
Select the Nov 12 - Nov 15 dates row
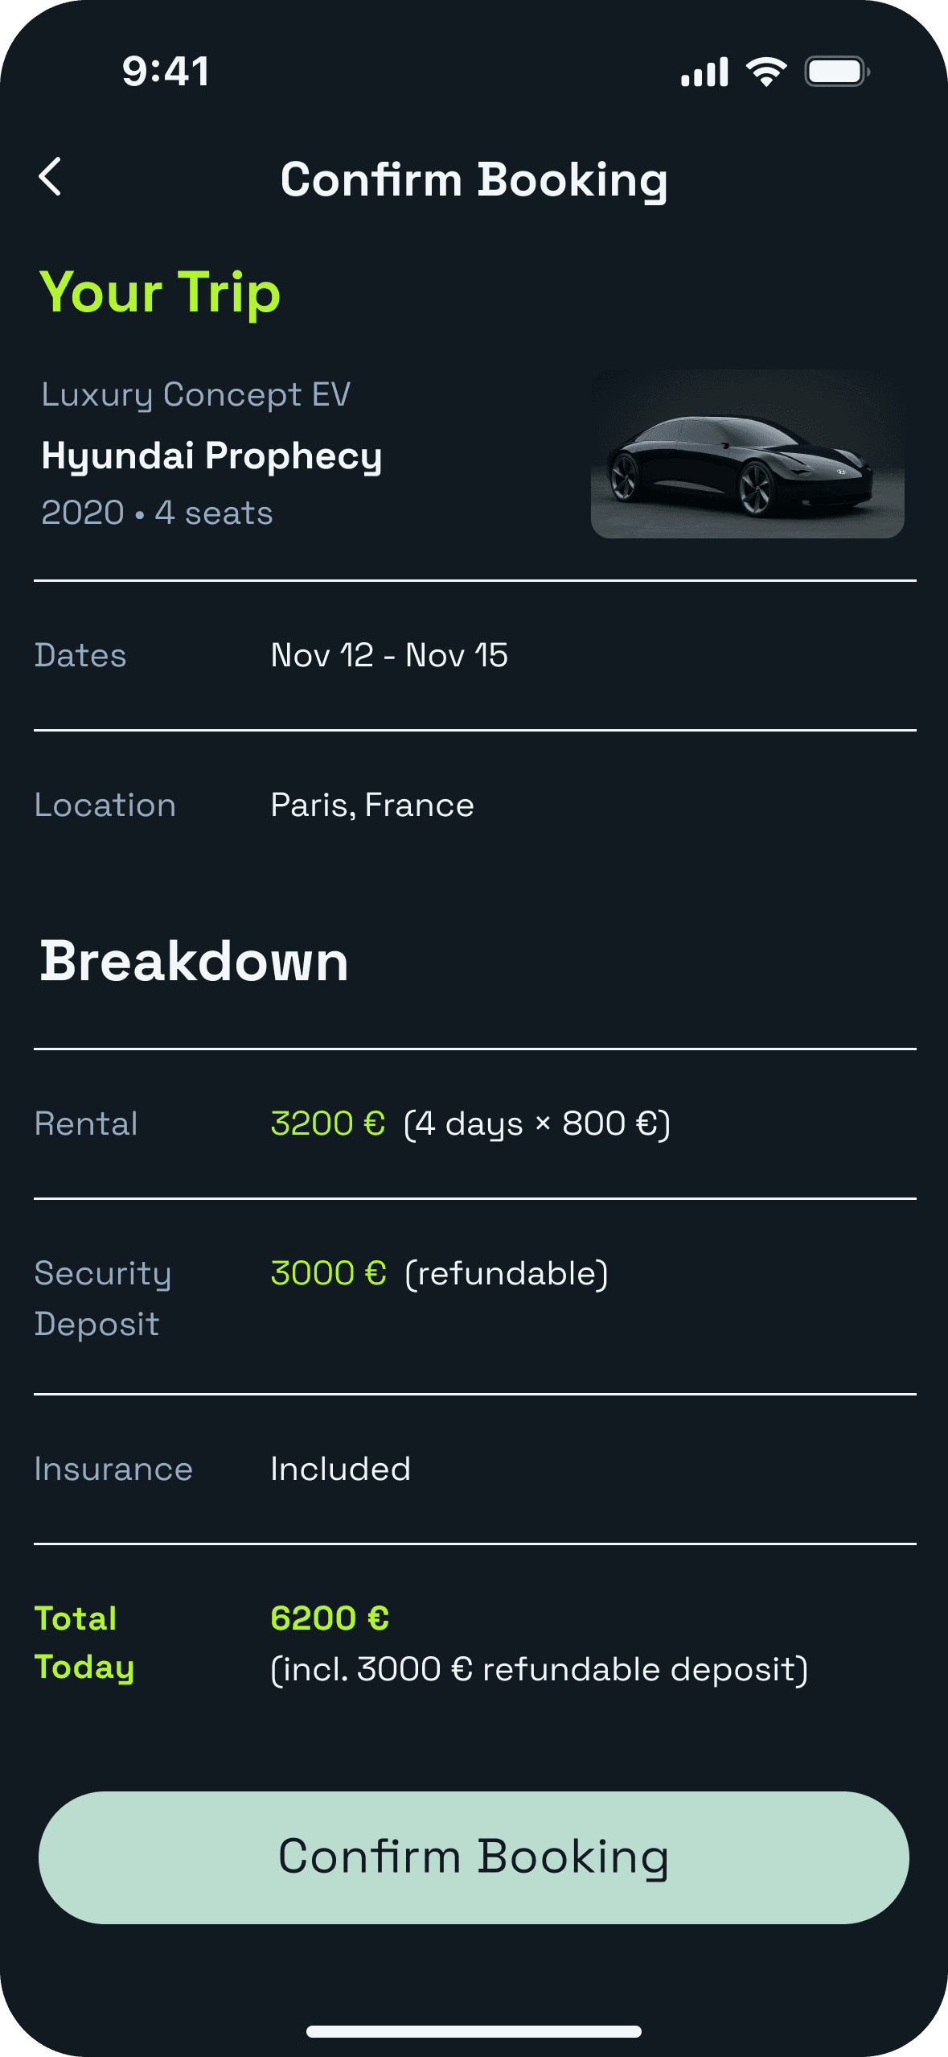pyautogui.click(x=474, y=655)
